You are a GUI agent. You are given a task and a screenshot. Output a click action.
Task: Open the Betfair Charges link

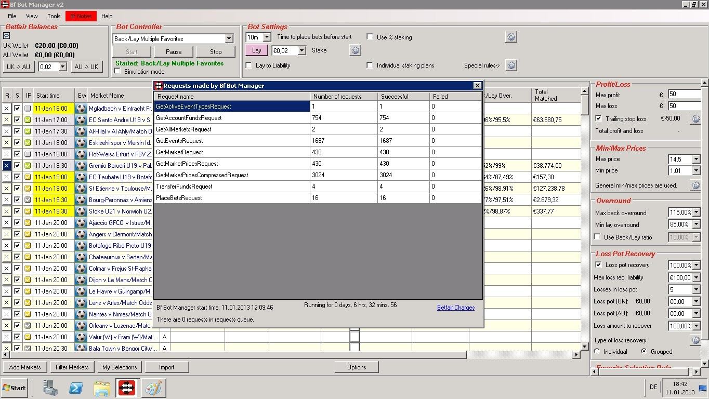(456, 308)
